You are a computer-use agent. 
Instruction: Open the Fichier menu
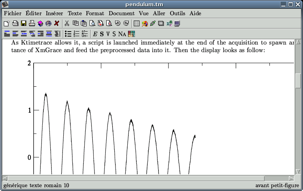13,13
